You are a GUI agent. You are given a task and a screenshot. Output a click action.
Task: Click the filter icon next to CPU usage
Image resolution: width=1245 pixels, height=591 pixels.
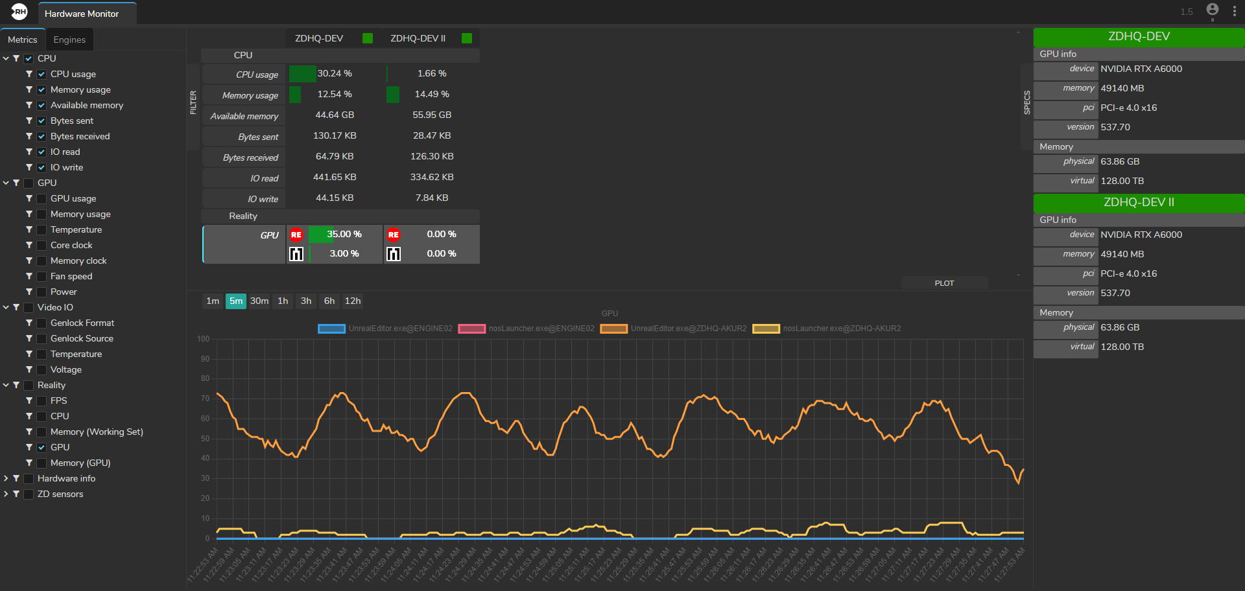tap(29, 74)
